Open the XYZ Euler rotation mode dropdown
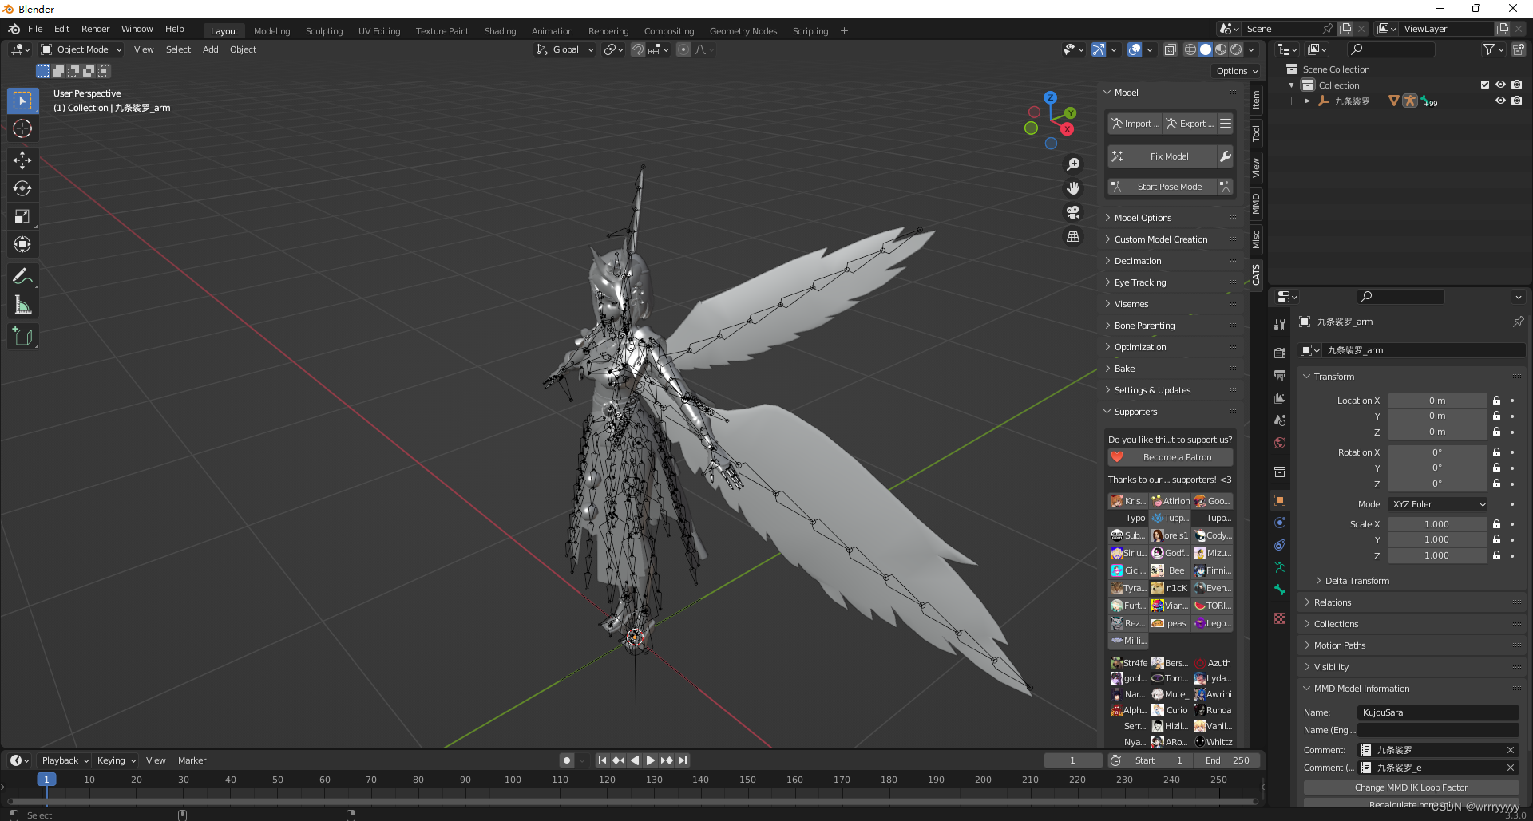Image resolution: width=1533 pixels, height=821 pixels. tap(1436, 503)
